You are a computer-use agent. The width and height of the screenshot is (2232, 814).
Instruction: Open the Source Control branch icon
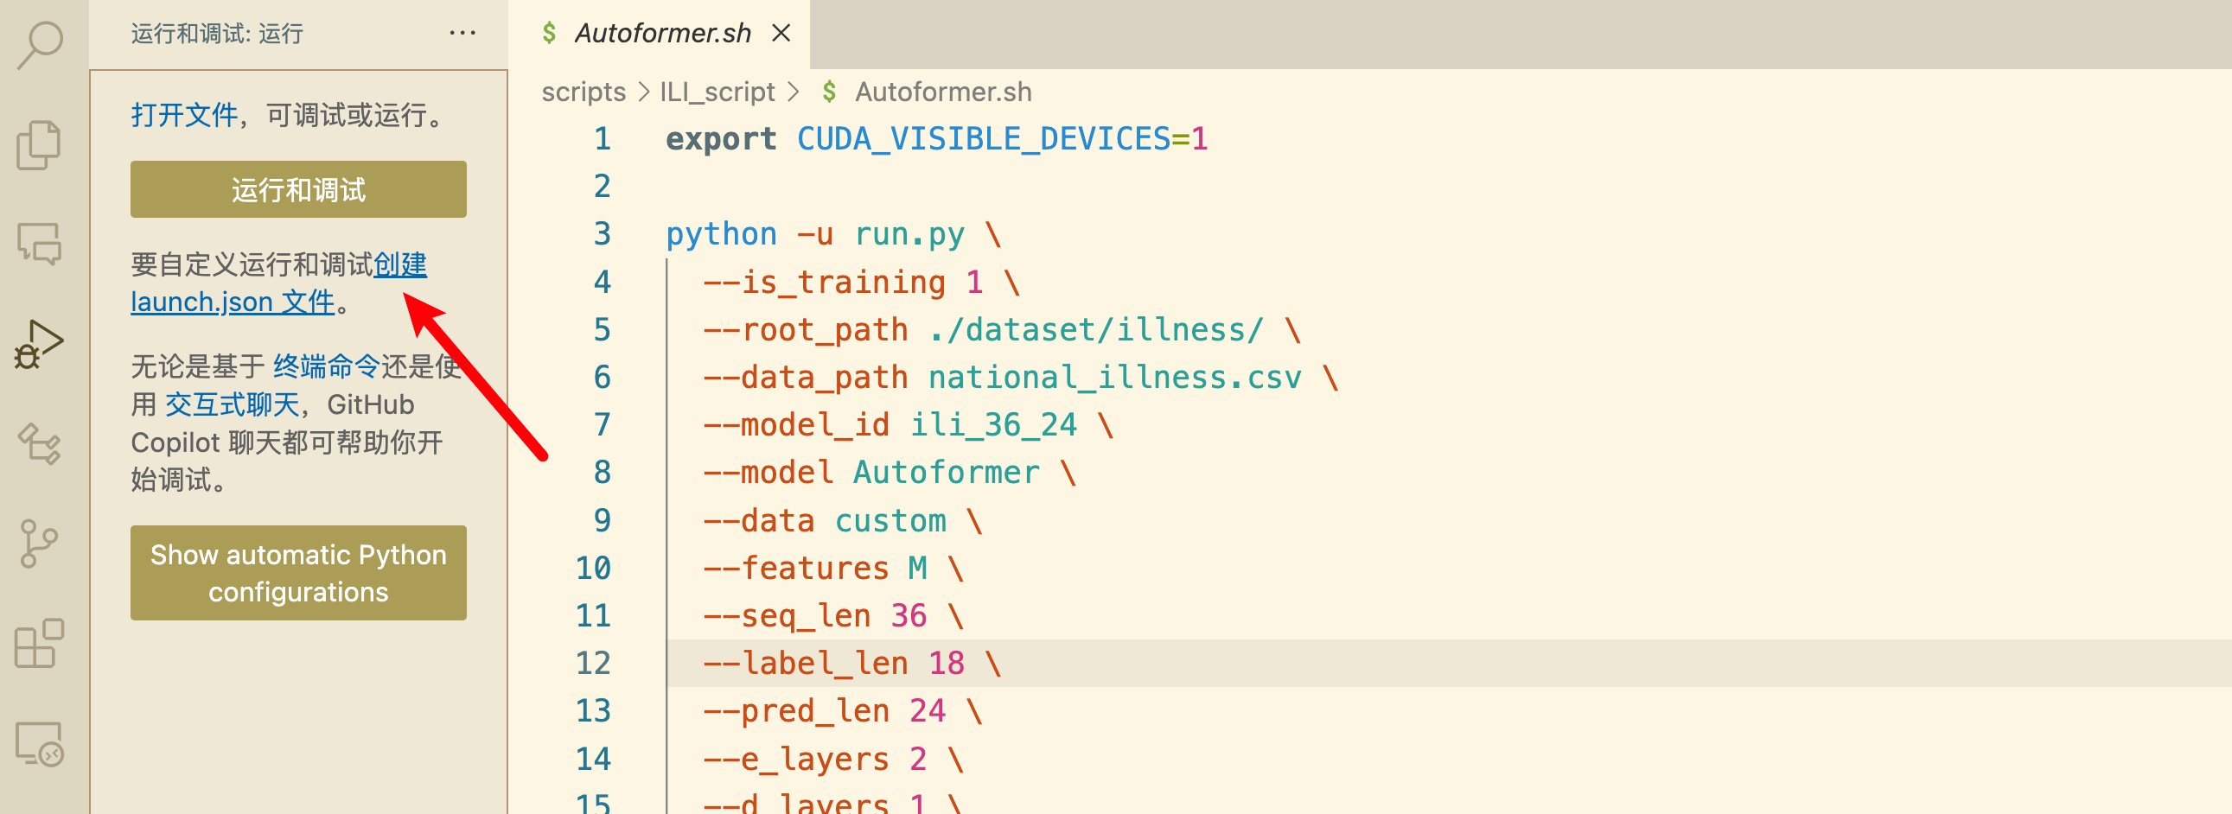38,544
